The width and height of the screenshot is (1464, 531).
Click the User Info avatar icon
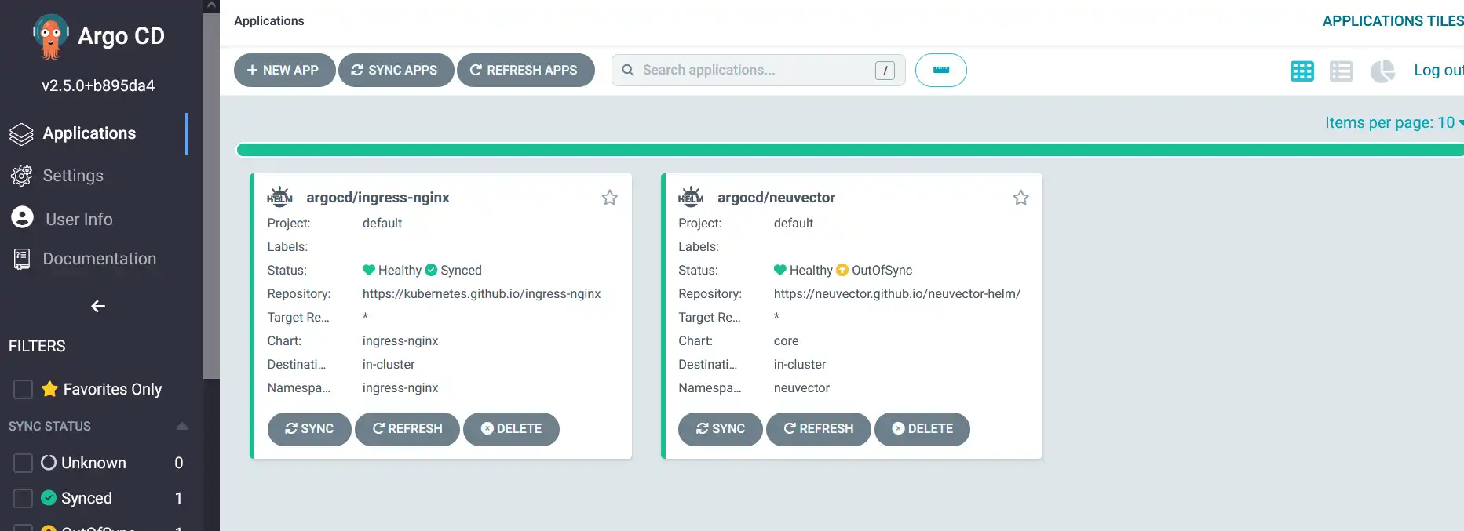(x=23, y=217)
